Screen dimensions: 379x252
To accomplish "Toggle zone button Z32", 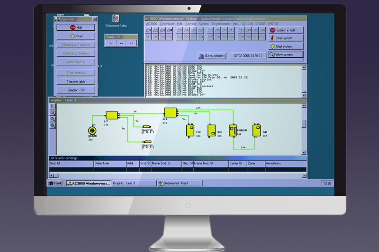I will [262, 37].
